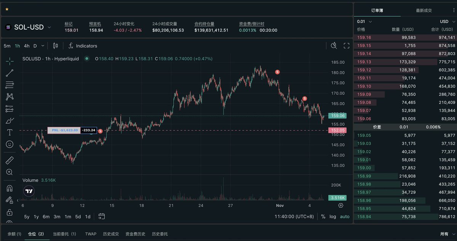Viewport: 457px width, 241px height.
Task: Select the 4h timeframe
Action: [27, 46]
